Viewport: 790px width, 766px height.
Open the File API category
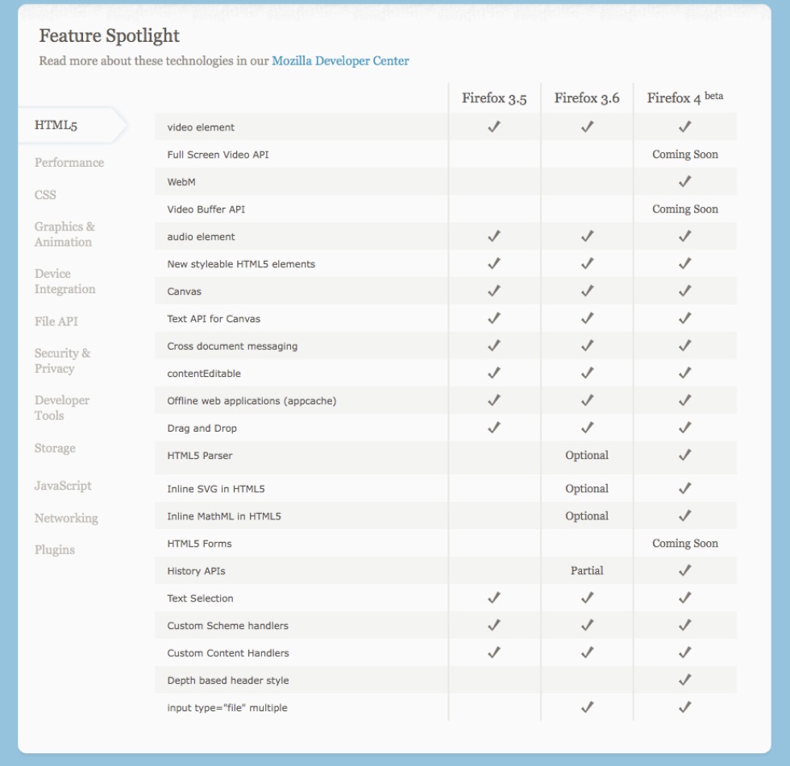(56, 321)
